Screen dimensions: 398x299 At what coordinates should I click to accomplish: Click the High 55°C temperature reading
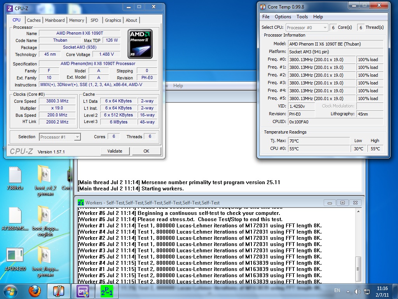pos(375,148)
